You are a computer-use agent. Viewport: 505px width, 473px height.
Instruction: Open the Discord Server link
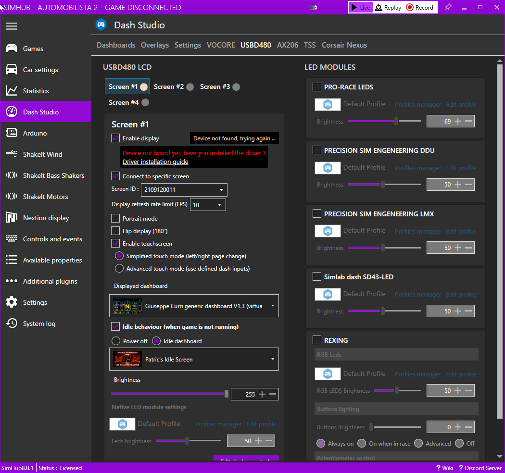(x=480, y=468)
